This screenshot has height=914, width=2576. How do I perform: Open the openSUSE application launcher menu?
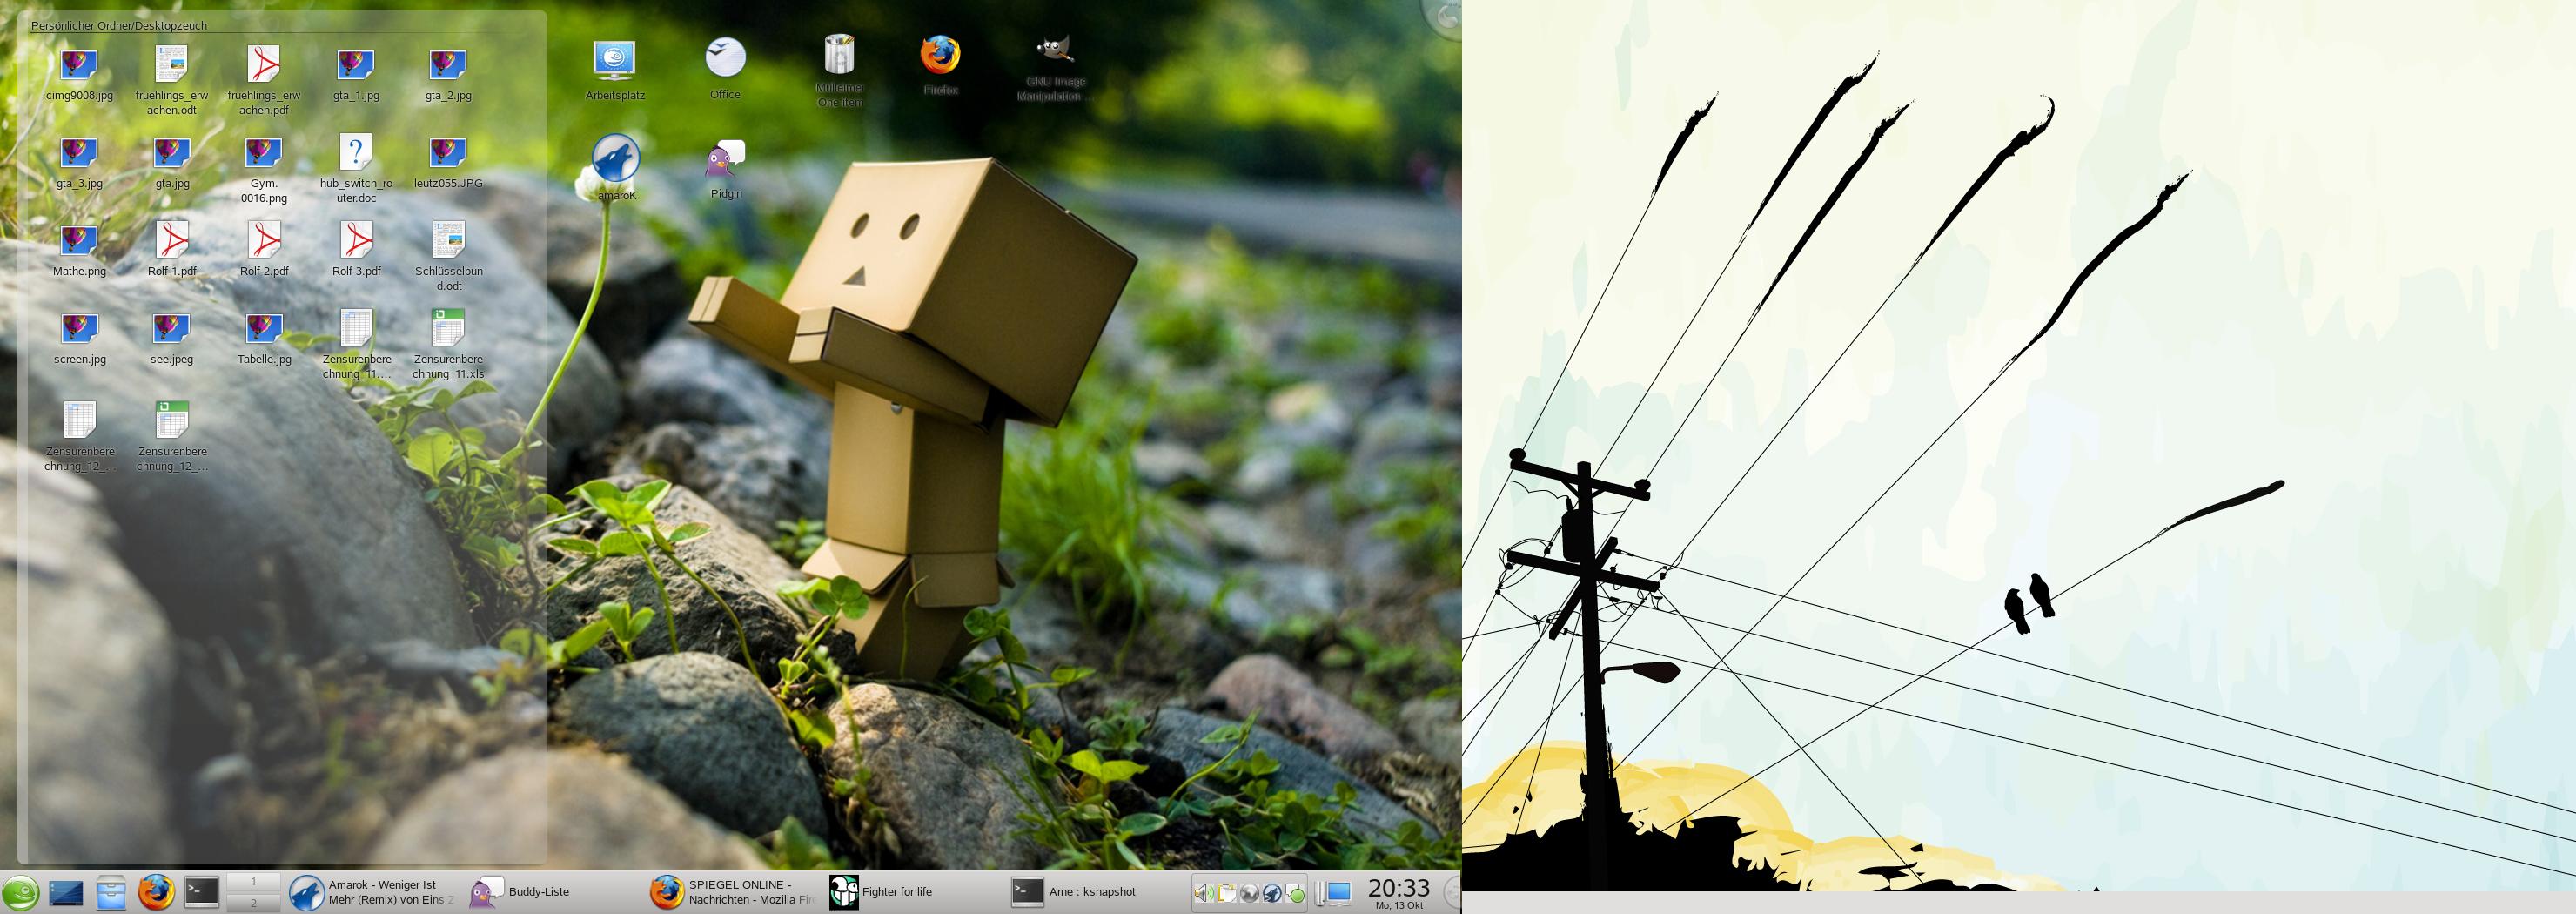pos(19,892)
